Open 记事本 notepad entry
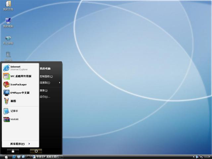Screen dimensions: 212x159 21,111
